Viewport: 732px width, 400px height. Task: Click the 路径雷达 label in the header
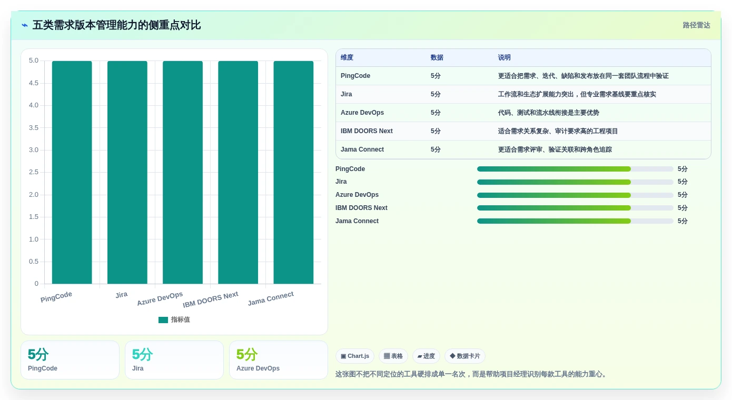pyautogui.click(x=696, y=25)
